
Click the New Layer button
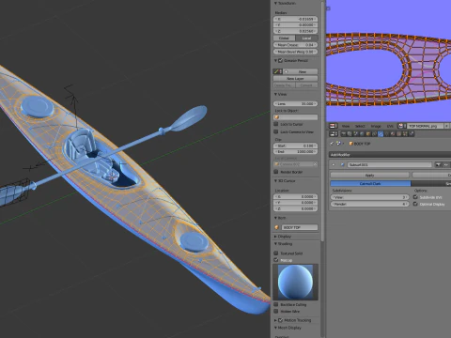[295, 79]
